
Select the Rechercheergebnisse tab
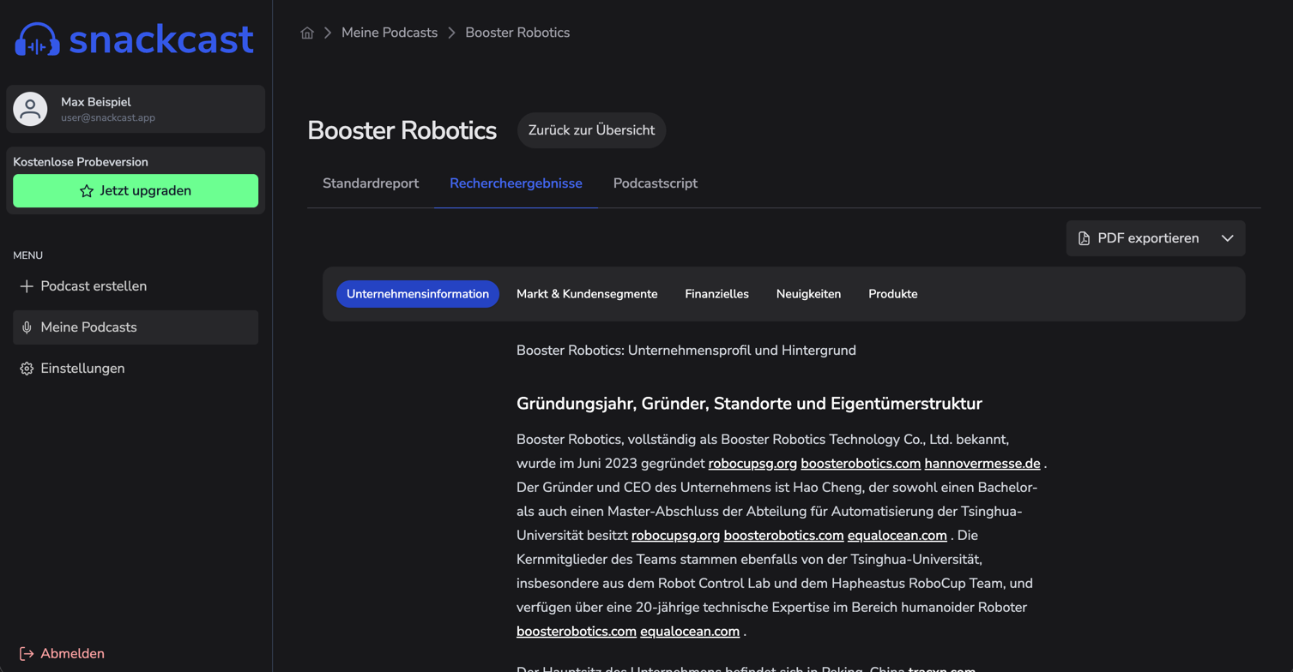[x=516, y=183]
